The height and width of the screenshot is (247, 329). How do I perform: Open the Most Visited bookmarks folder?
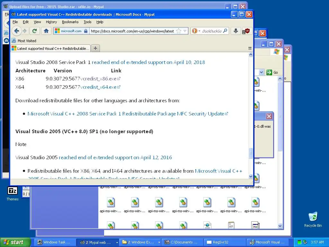click(x=24, y=41)
